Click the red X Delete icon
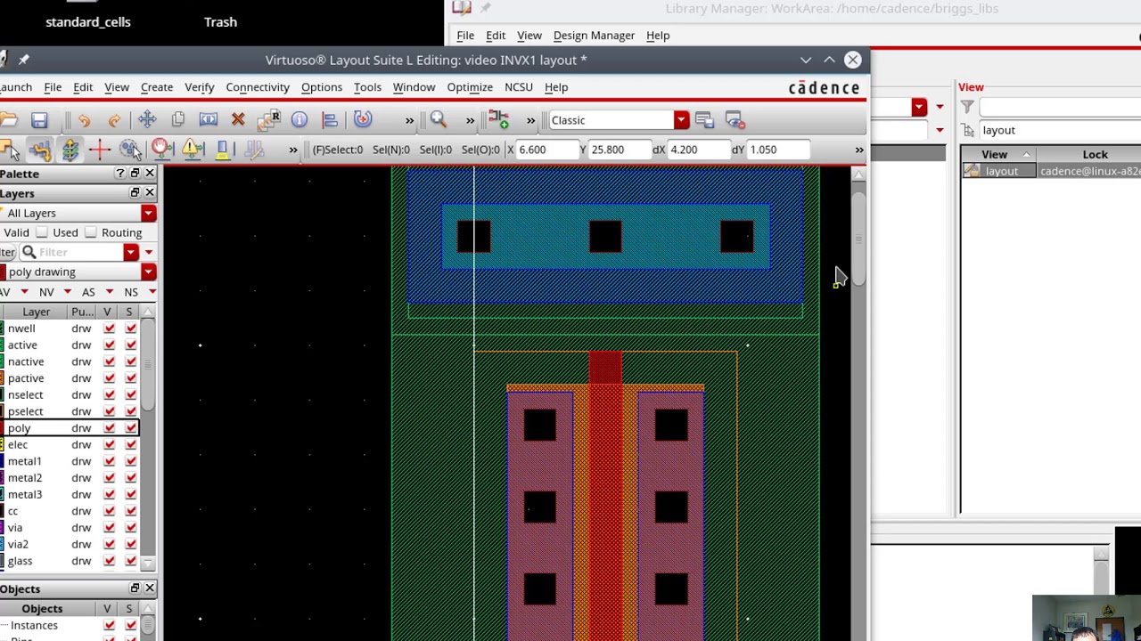The image size is (1141, 641). tap(238, 120)
